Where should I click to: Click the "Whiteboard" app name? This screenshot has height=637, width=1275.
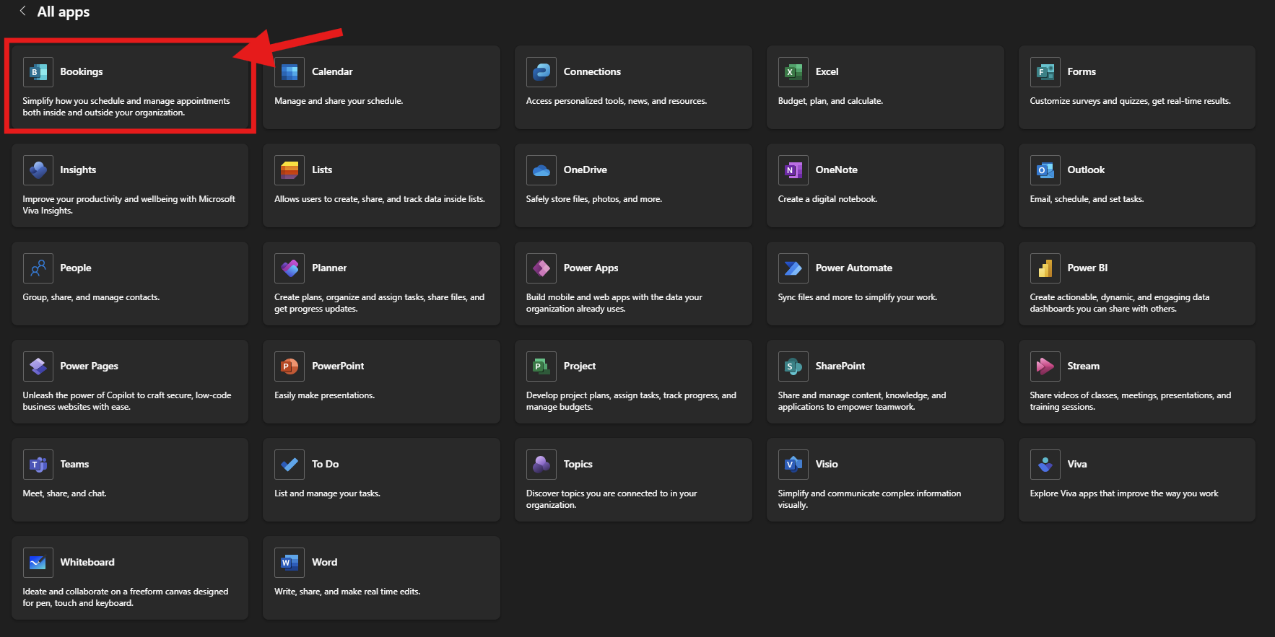tap(87, 562)
